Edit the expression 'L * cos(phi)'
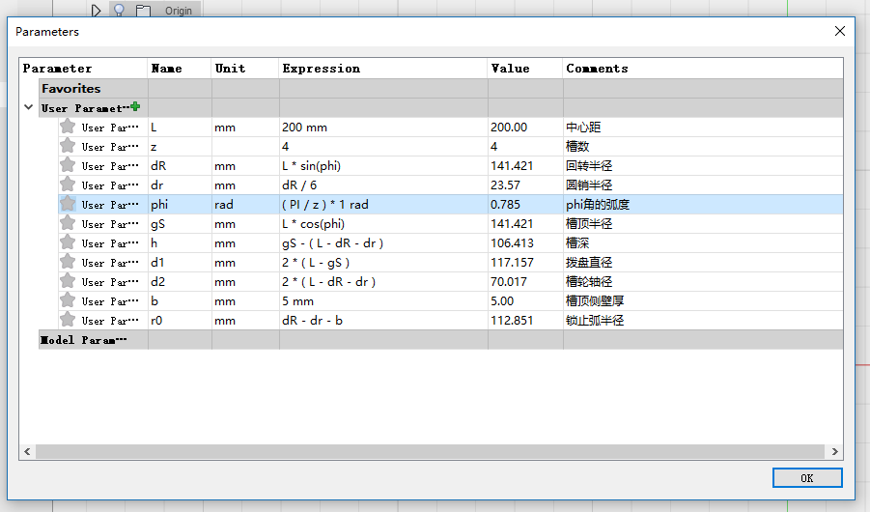 (x=383, y=224)
